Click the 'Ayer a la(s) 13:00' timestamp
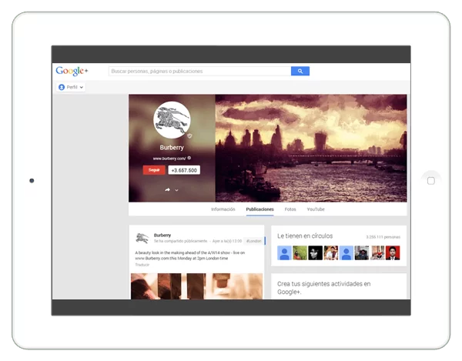This screenshot has width=462, height=361. [227, 241]
